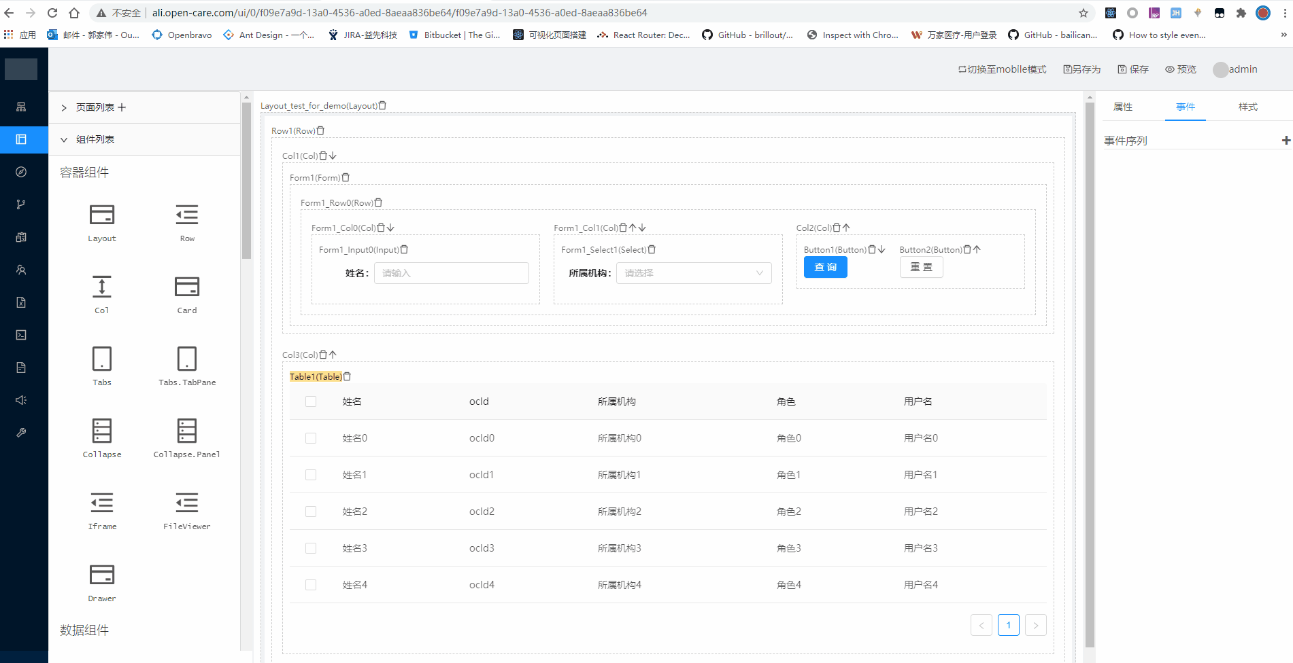This screenshot has width=1293, height=663.
Task: Check the row 姓名1 checkbox
Action: 311,475
